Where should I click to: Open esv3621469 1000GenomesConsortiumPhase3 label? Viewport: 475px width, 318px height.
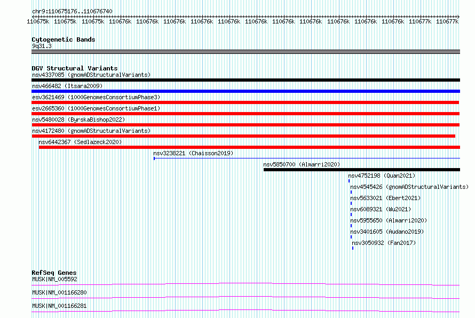[x=96, y=97]
